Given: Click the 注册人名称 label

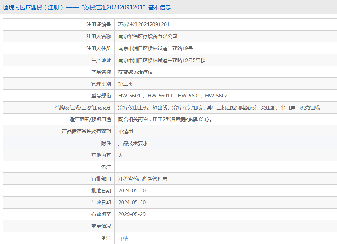Looking at the screenshot, I should click(x=99, y=36).
